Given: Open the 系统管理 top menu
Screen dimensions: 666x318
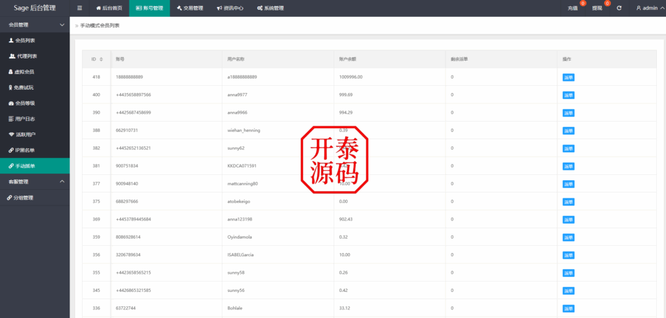Looking at the screenshot, I should click(271, 8).
